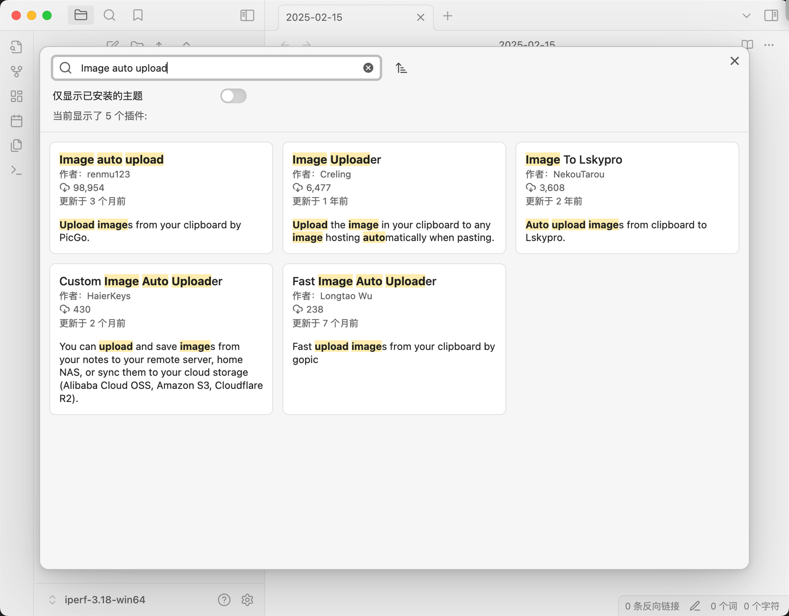Open settings with the gear icon
Screen dimensions: 789x616
point(248,600)
